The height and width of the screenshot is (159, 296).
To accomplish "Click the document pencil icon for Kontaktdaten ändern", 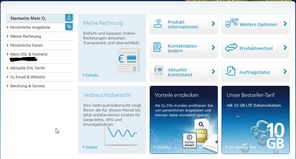I will 157,47.
